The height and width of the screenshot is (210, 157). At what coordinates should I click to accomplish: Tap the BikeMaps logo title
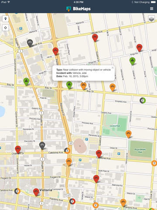[78, 9]
